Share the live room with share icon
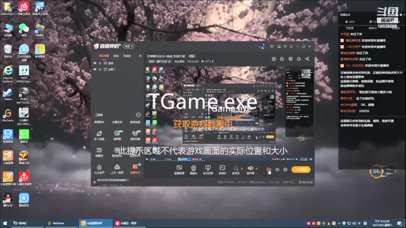The image size is (406, 228). pos(307,59)
